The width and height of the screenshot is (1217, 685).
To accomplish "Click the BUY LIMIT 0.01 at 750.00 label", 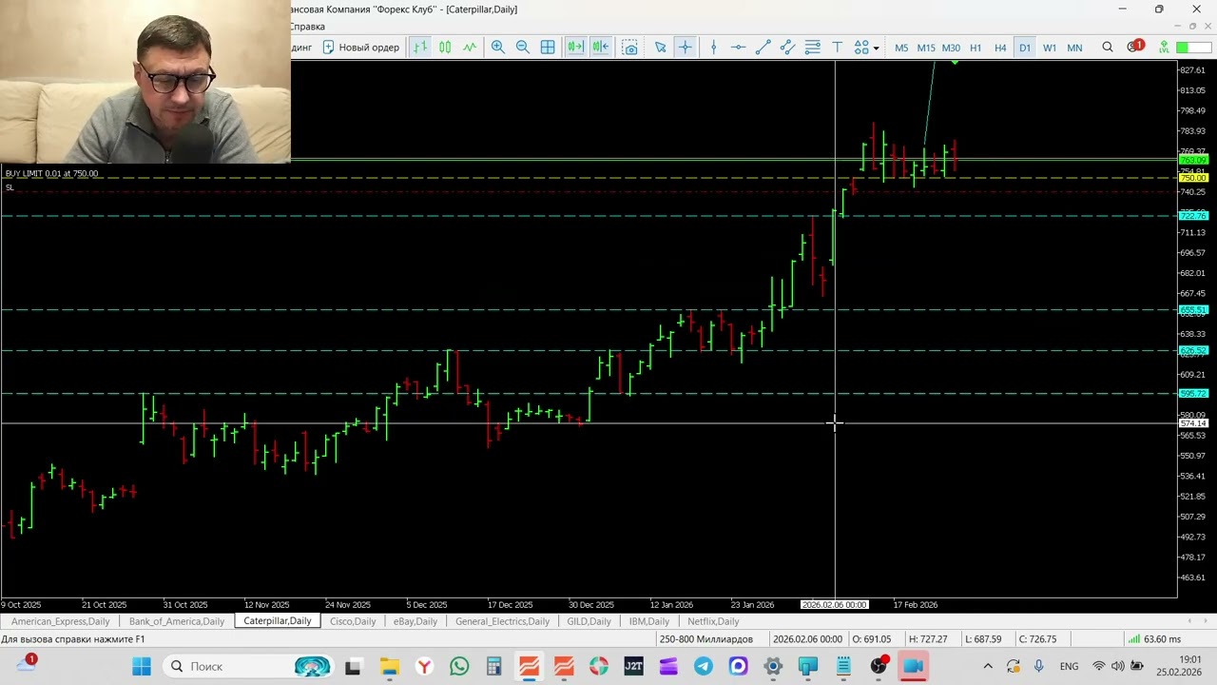I will [51, 173].
